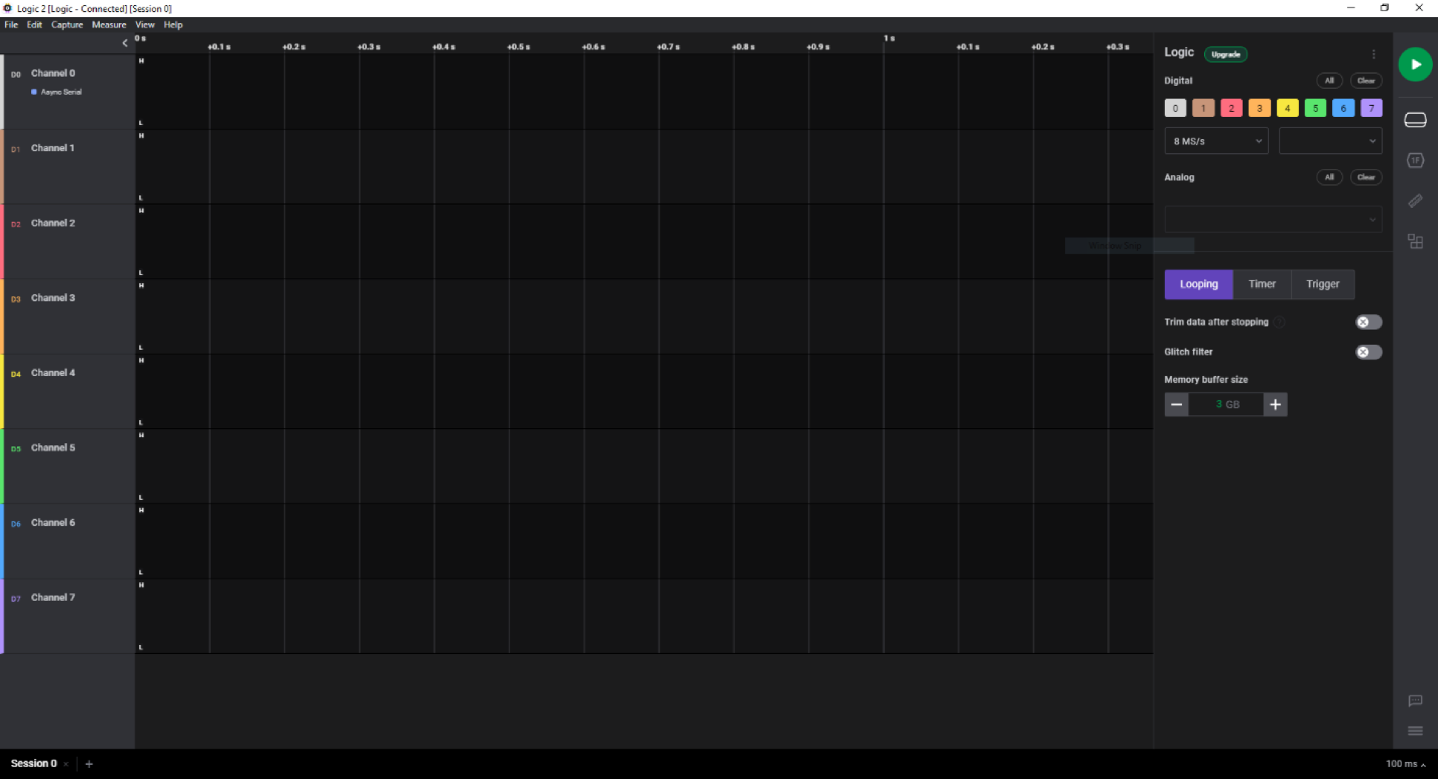Open the Edit menu
The height and width of the screenshot is (779, 1438).
click(35, 24)
